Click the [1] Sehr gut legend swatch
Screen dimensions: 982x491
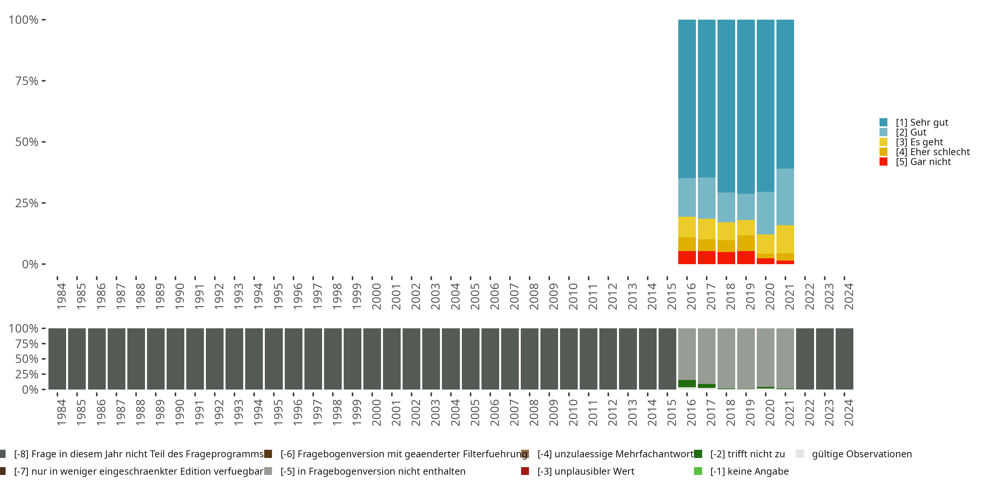pos(883,122)
